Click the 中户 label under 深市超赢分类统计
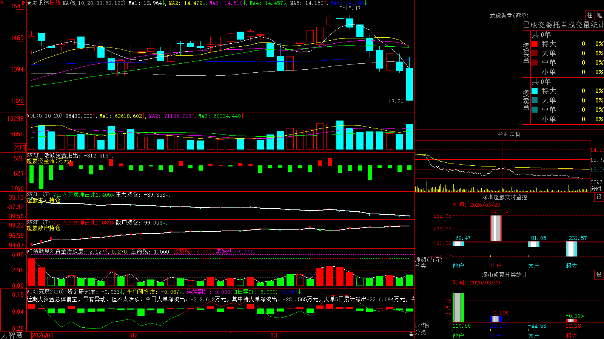The width and height of the screenshot is (604, 339). point(496,336)
